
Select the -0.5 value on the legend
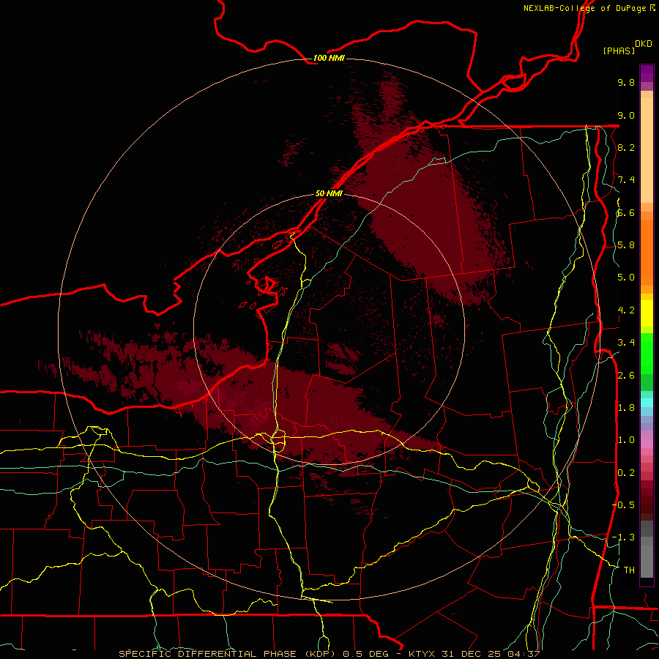click(x=623, y=505)
